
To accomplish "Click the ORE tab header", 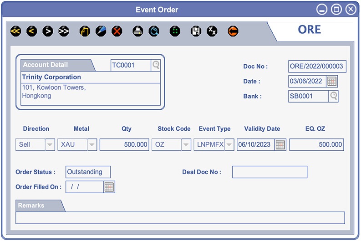I will point(309,30).
